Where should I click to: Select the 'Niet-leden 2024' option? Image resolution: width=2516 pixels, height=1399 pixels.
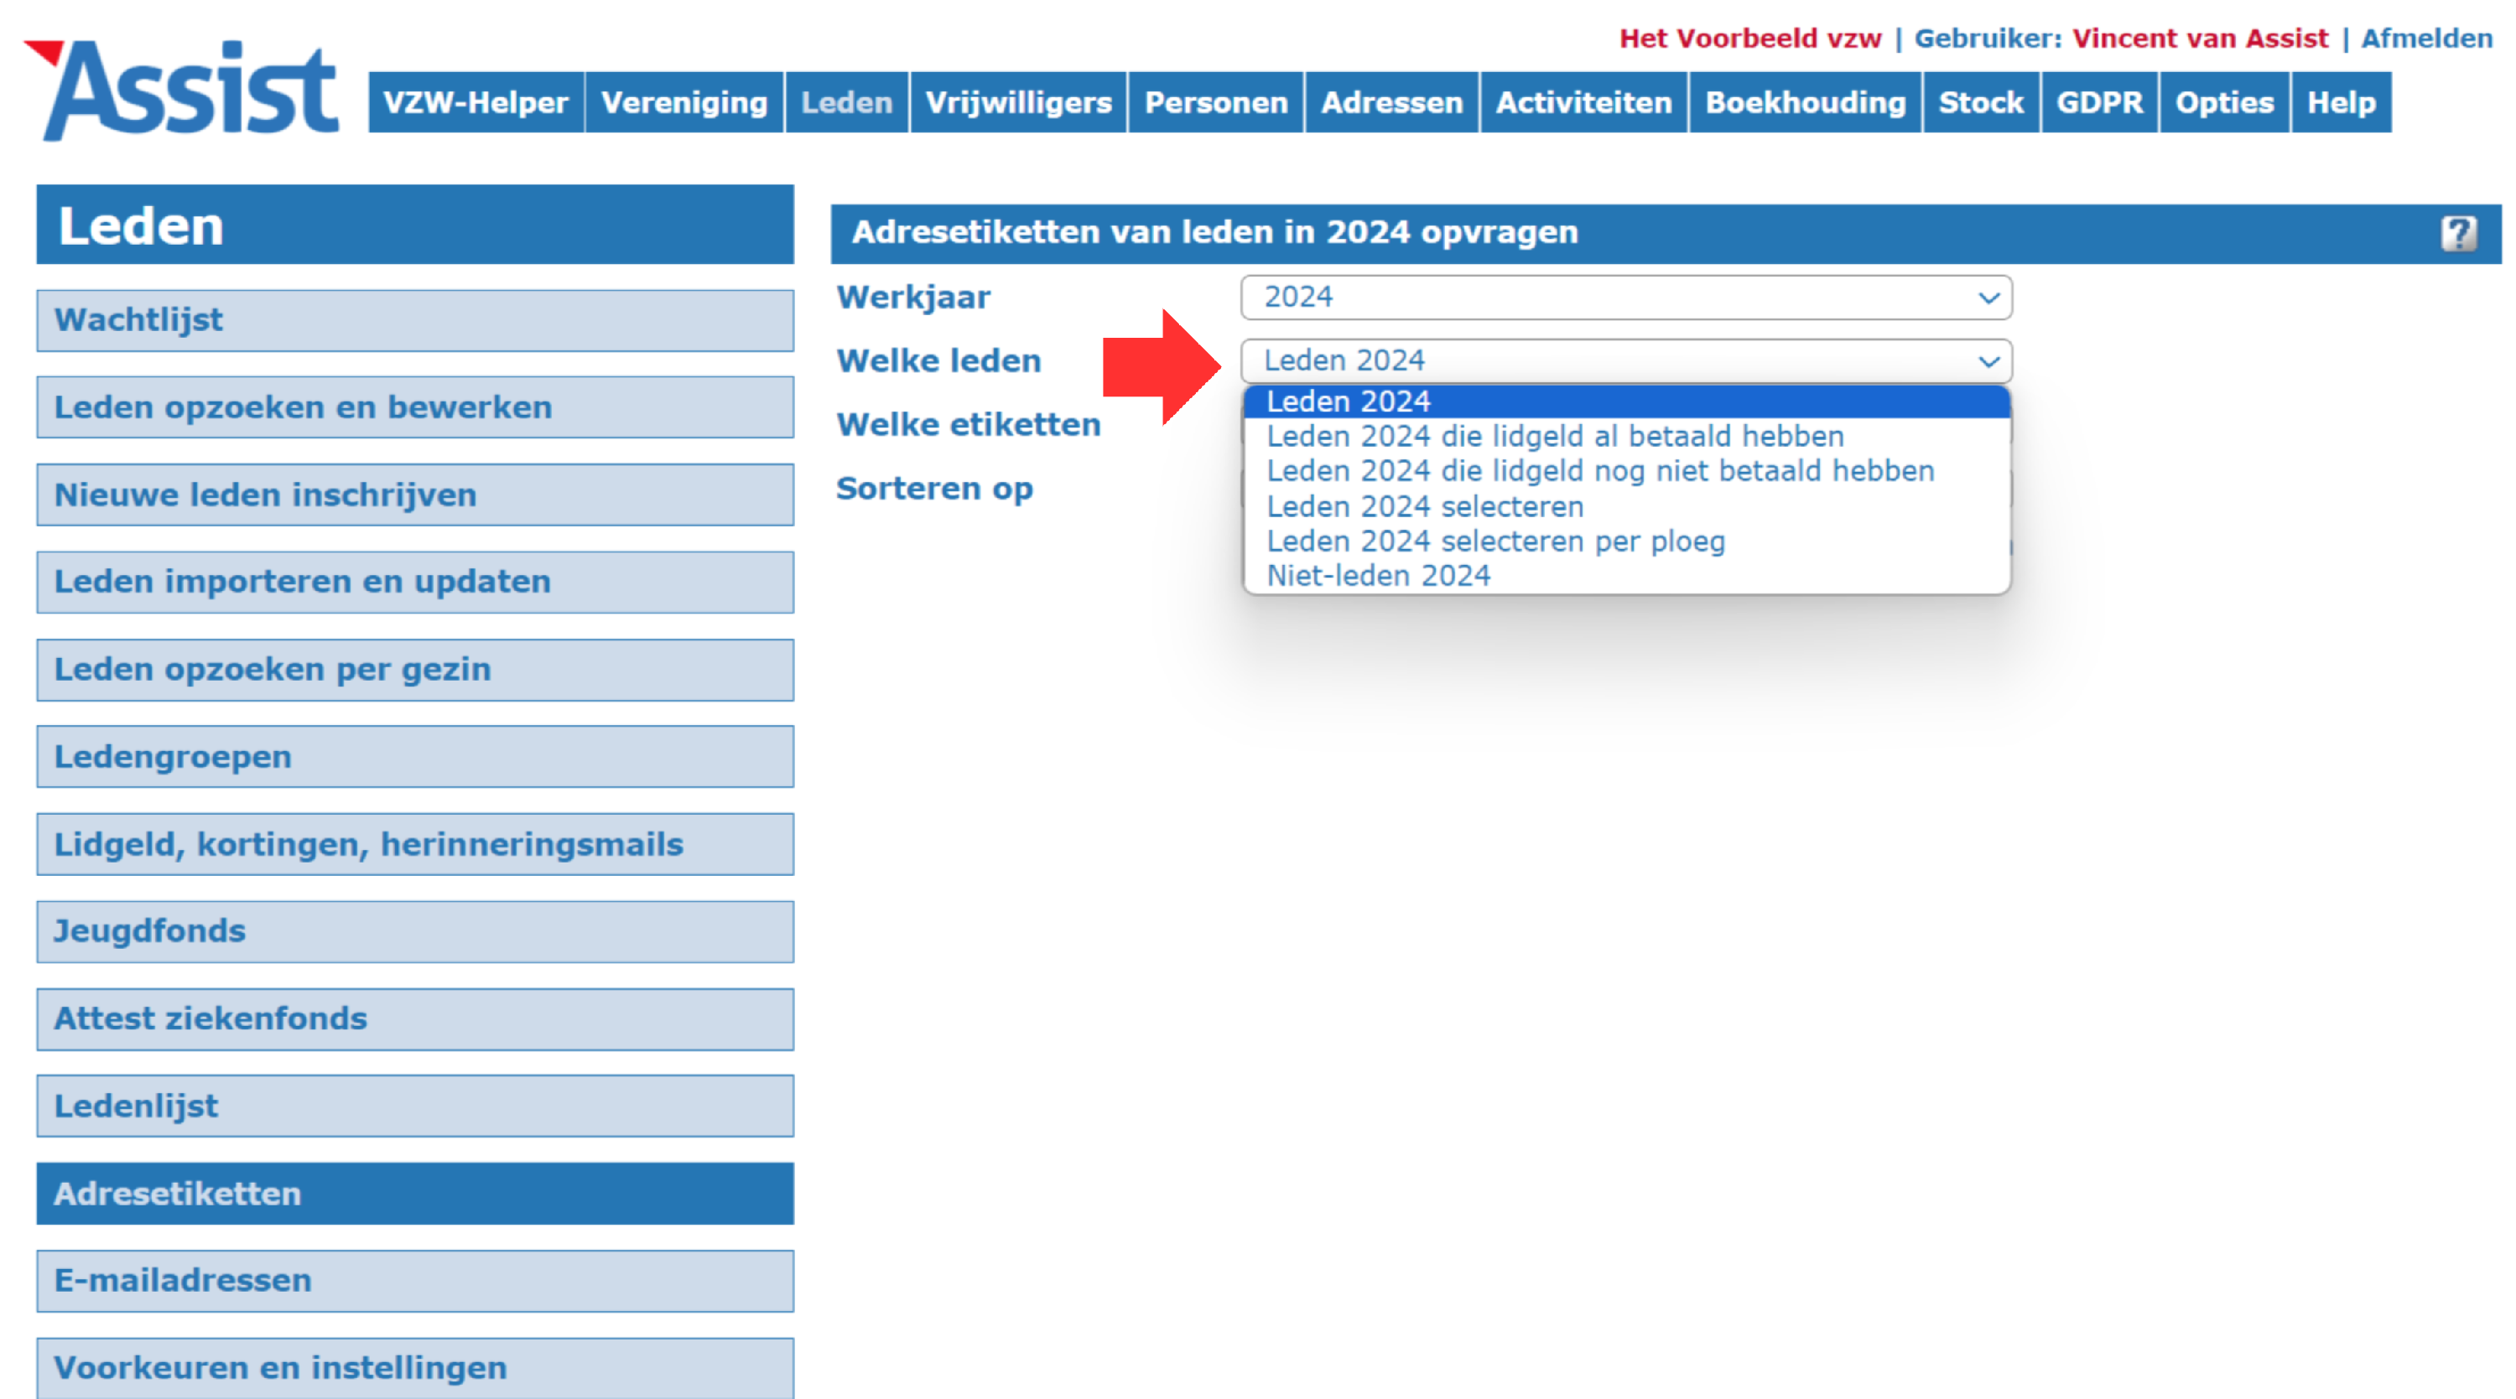point(1377,576)
